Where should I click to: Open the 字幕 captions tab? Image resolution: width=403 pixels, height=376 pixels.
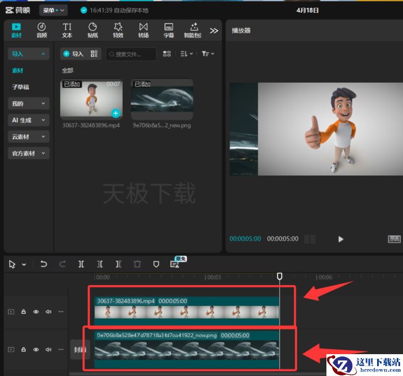[x=169, y=30]
